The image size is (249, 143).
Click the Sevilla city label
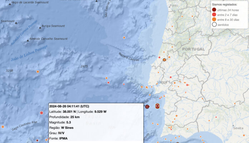click(238, 128)
